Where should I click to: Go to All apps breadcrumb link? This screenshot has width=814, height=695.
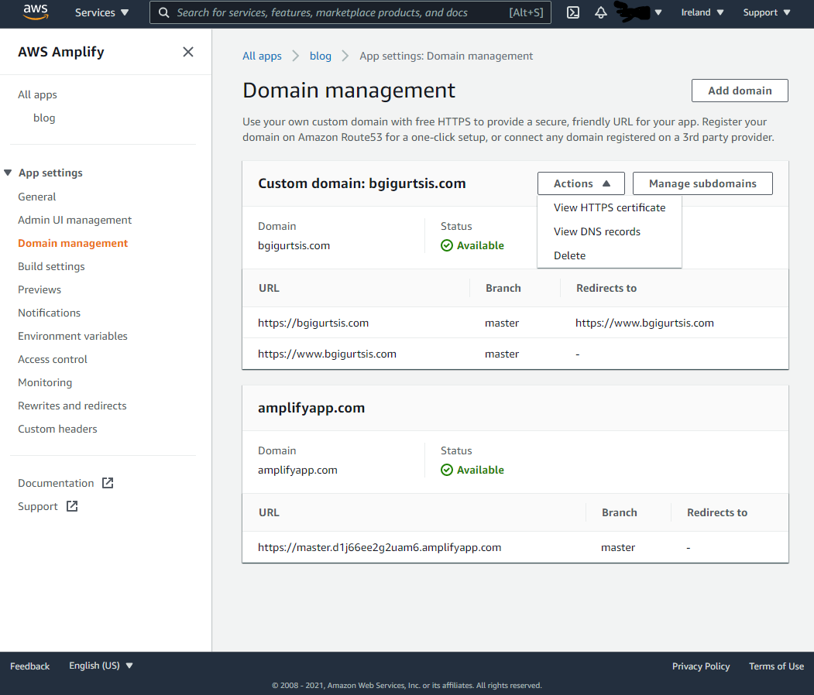tap(262, 56)
